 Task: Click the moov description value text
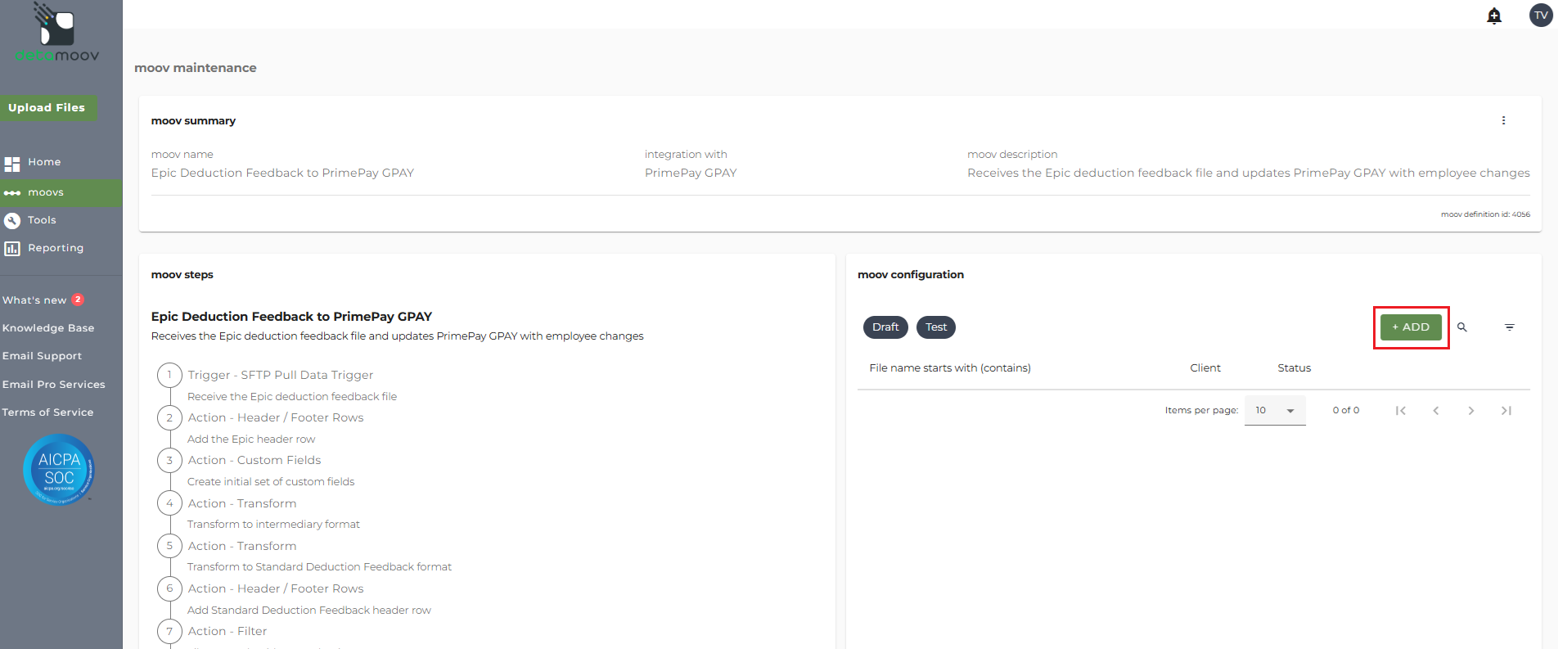click(x=1249, y=173)
